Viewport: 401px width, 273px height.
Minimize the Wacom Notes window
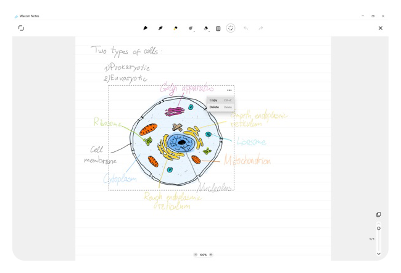[x=363, y=16]
